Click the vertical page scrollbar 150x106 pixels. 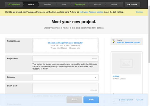[x=149, y=34]
